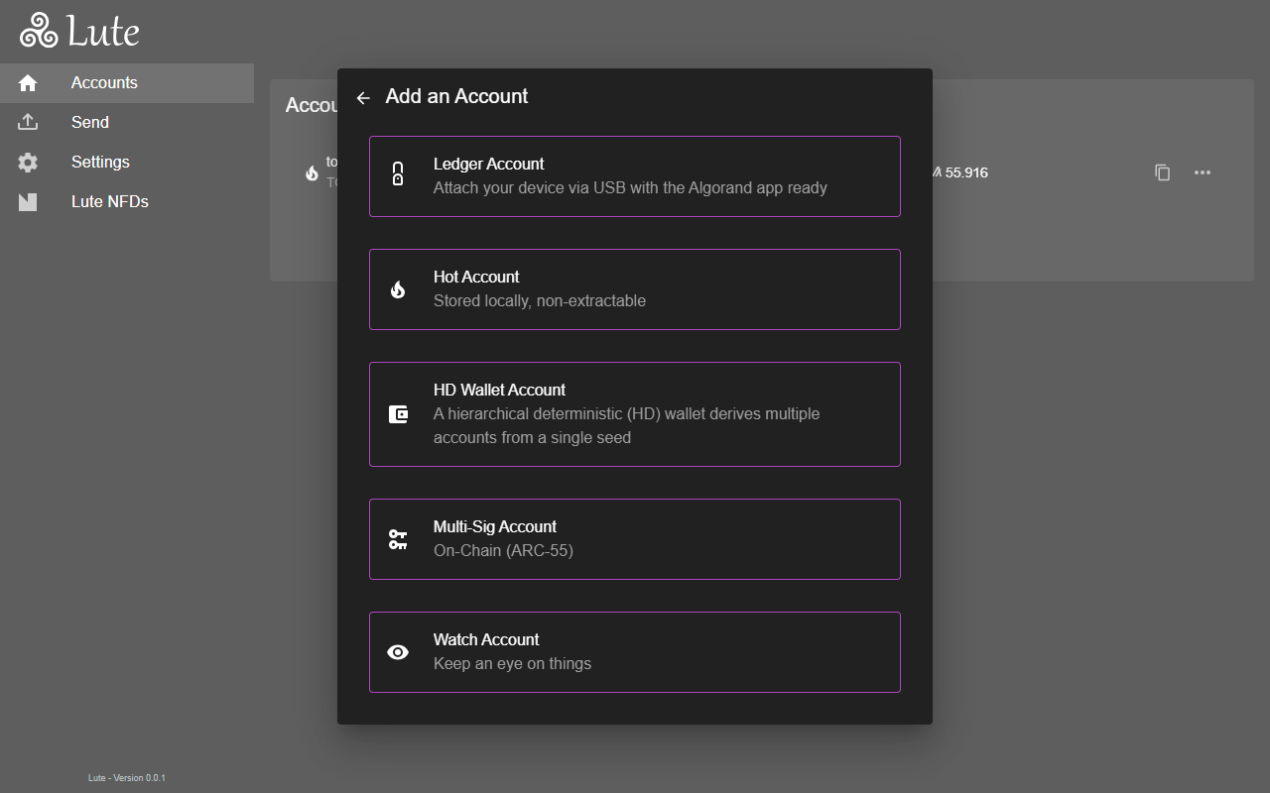Open Lute NFDs page
The height and width of the screenshot is (793, 1270).
pyautogui.click(x=109, y=202)
